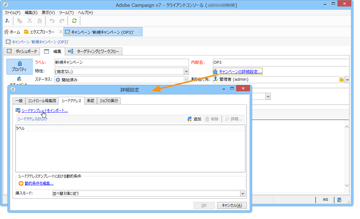Open the 編集(E) menu
The height and width of the screenshot is (219, 360).
[31, 13]
